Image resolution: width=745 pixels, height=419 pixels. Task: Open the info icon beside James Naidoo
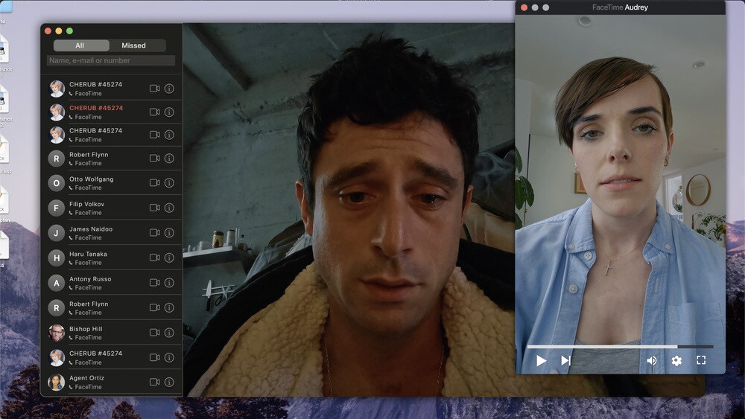pos(169,232)
